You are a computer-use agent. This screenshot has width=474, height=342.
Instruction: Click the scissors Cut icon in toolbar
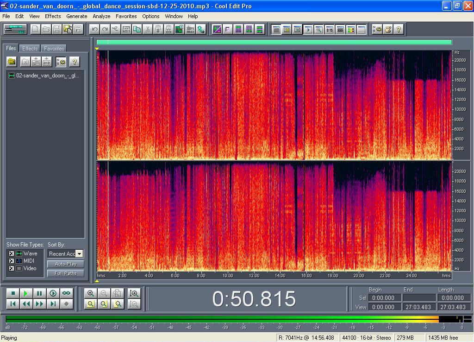pos(147,29)
